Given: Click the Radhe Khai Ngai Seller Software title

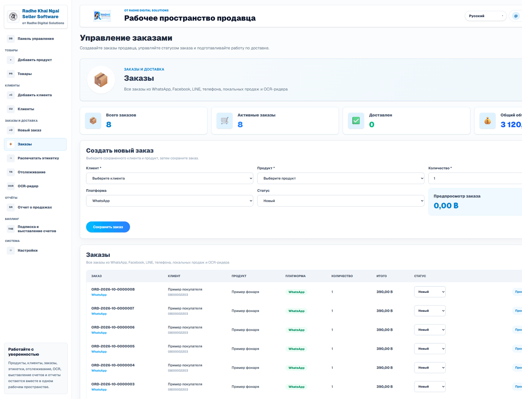Looking at the screenshot, I should pos(41,14).
